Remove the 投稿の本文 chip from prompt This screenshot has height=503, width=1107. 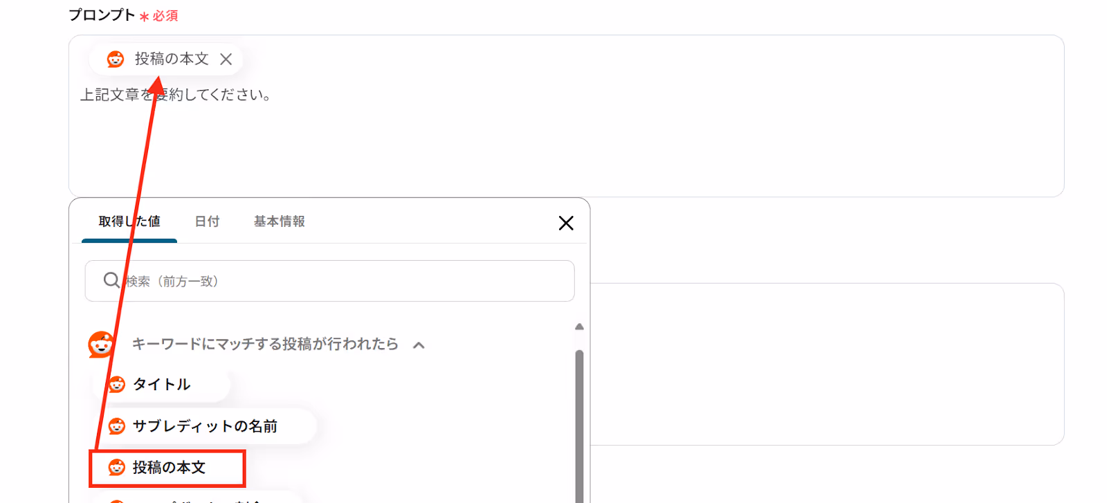(x=226, y=60)
